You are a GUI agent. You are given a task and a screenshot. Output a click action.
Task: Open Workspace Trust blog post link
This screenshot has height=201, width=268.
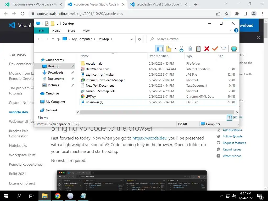22,155
